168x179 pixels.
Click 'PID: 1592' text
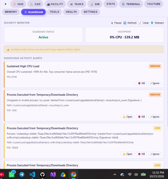(x=12, y=111)
